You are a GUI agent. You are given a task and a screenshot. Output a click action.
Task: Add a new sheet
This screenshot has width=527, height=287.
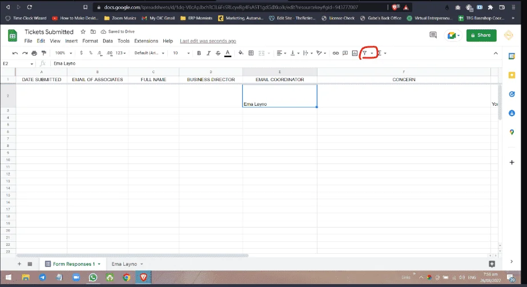[19, 264]
